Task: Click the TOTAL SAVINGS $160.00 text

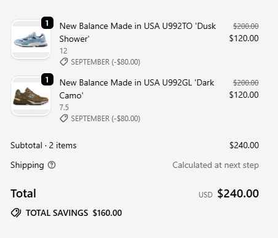Action: (x=74, y=213)
